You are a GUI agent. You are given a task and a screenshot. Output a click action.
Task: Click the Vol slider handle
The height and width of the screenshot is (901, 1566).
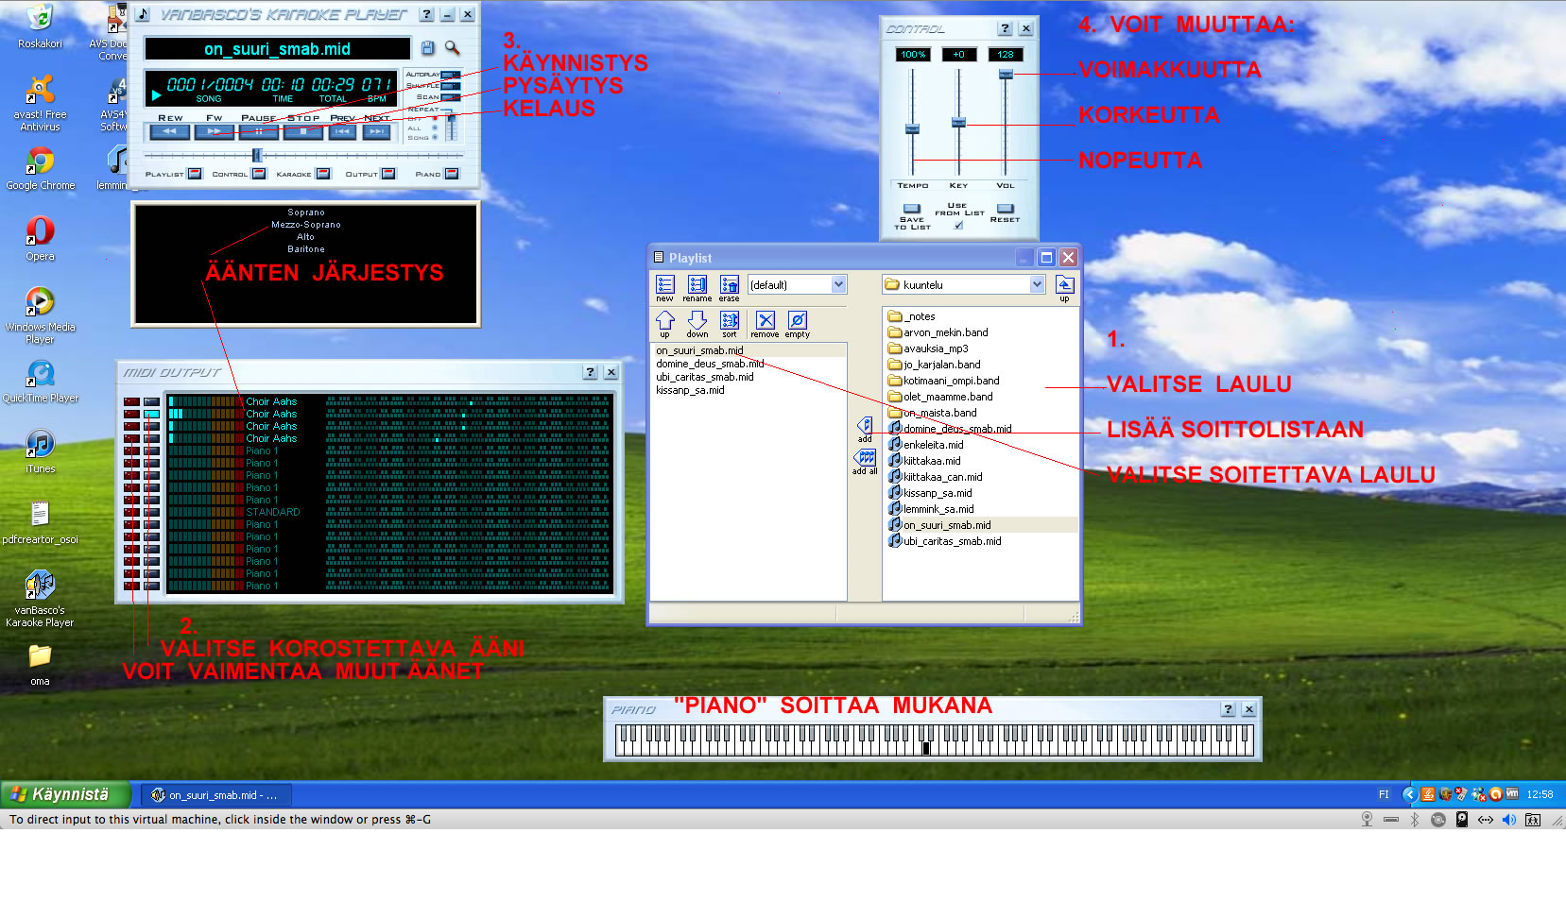1006,75
